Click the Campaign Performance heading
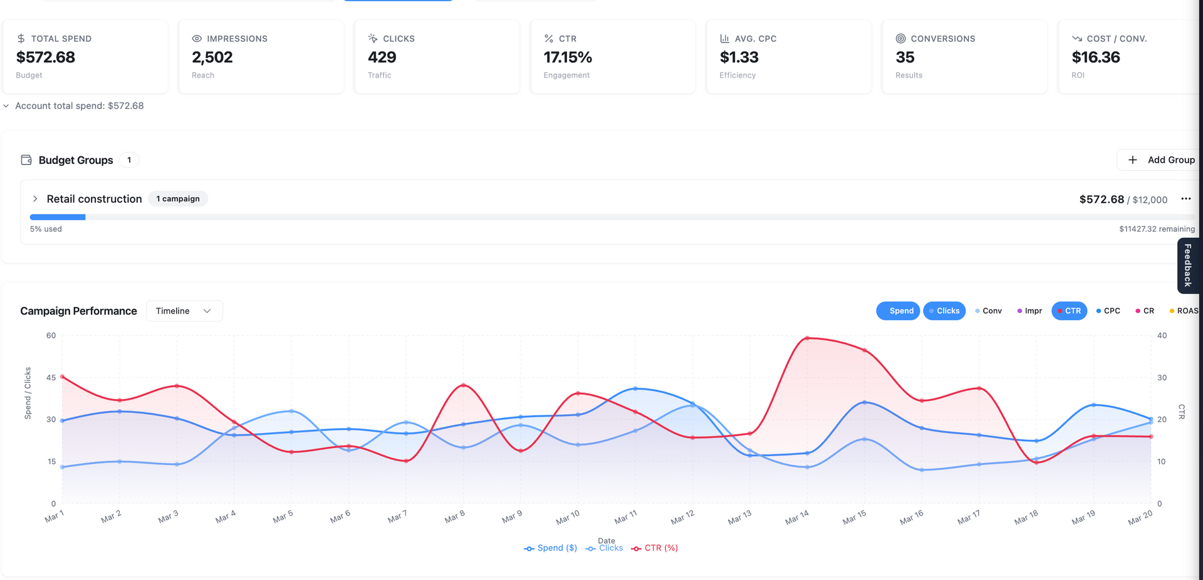 tap(78, 311)
